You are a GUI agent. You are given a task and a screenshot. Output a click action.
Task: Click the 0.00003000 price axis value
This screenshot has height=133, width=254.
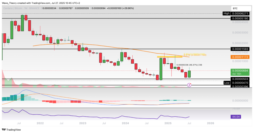click(x=240, y=32)
